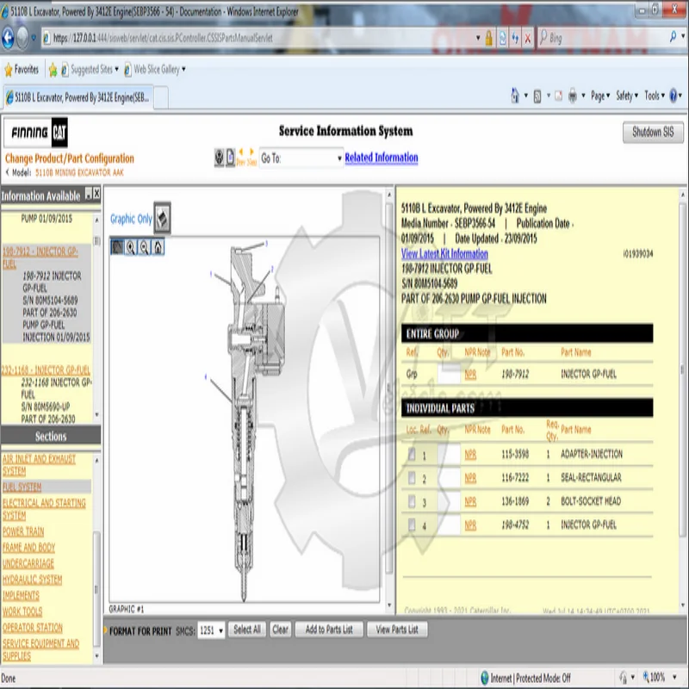Click View Latest Kit Information link
Image resolution: width=689 pixels, height=689 pixels.
pyautogui.click(x=444, y=253)
